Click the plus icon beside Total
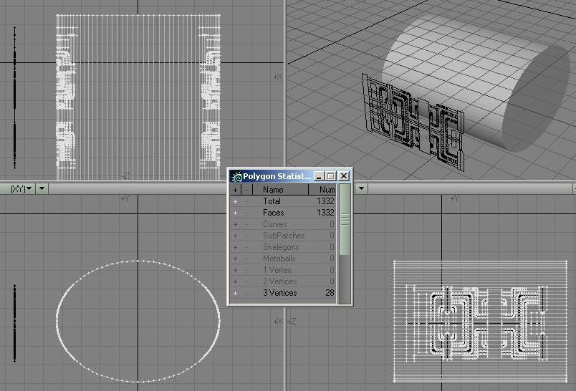 pos(235,201)
